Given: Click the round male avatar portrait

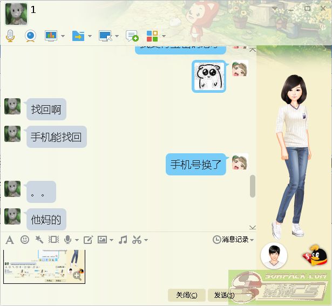Looking at the screenshot, I should click(x=274, y=256).
